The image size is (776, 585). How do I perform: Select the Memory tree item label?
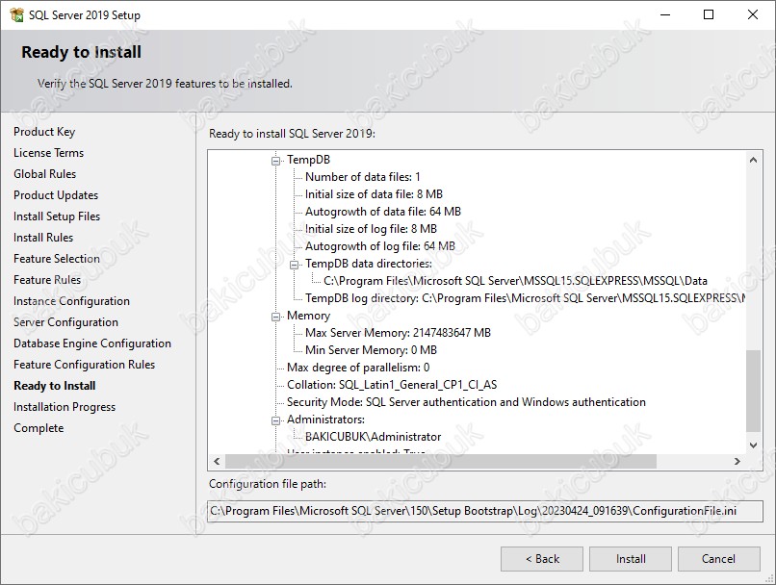tap(308, 316)
